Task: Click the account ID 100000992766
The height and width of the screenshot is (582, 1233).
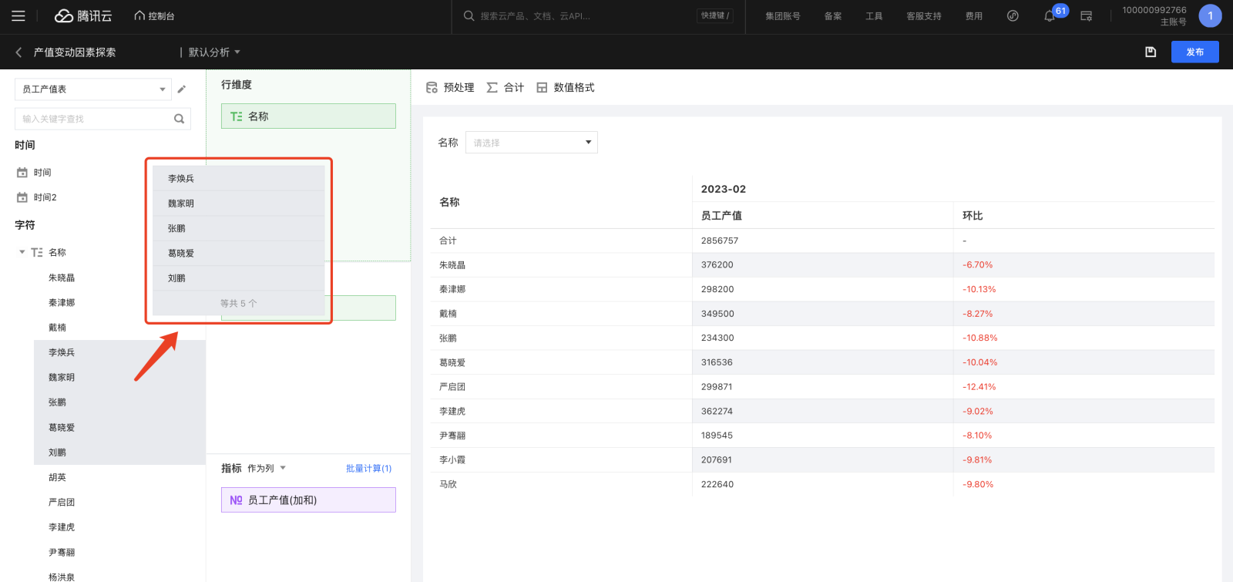Action: point(1154,10)
